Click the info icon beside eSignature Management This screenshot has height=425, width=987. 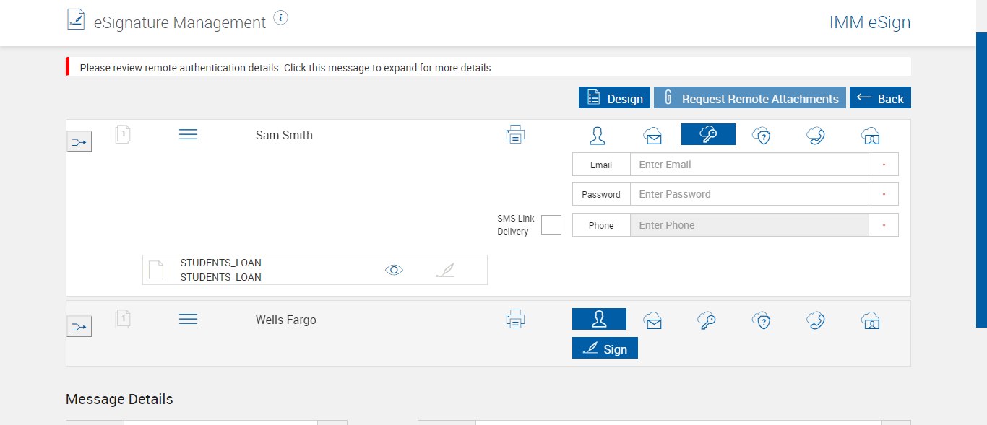pos(281,18)
